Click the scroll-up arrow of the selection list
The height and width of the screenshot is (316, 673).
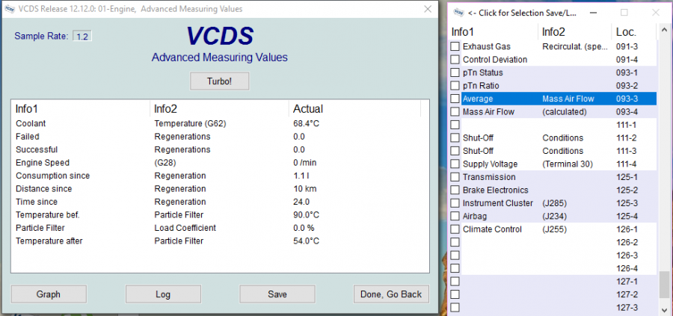(664, 31)
